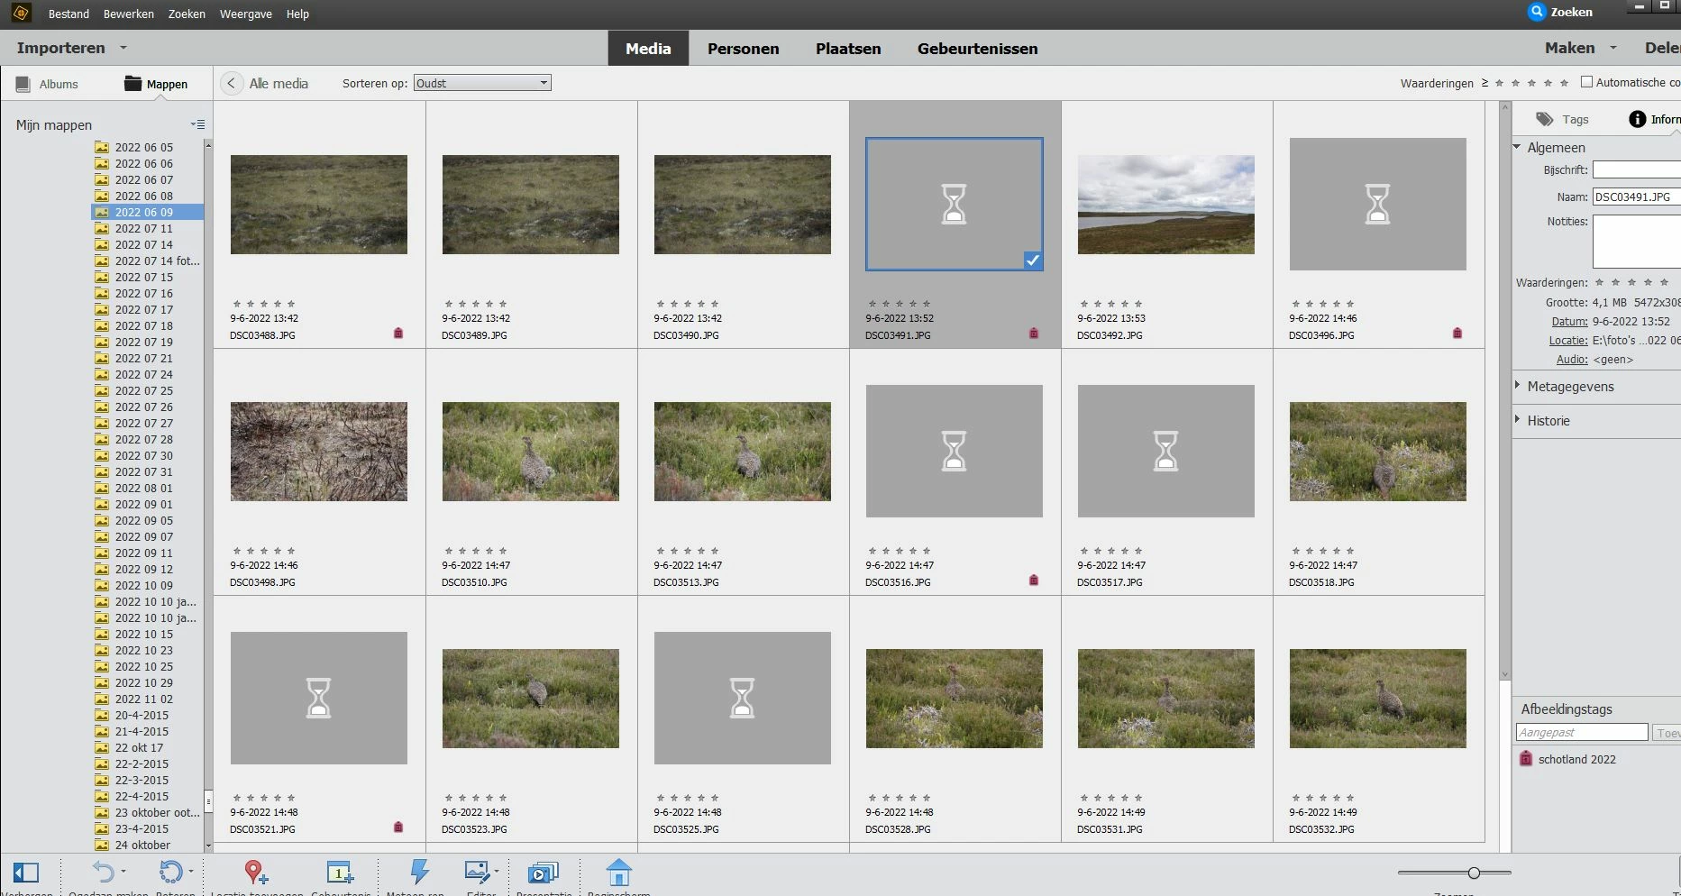The image size is (1681, 896).
Task: Click the Maken button
Action: pos(1569,48)
